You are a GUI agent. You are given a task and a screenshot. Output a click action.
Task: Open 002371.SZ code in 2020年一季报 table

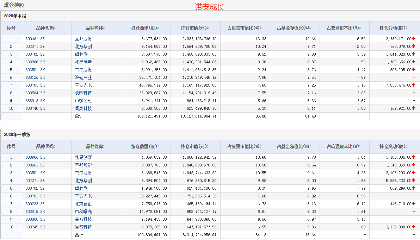pos(35,181)
